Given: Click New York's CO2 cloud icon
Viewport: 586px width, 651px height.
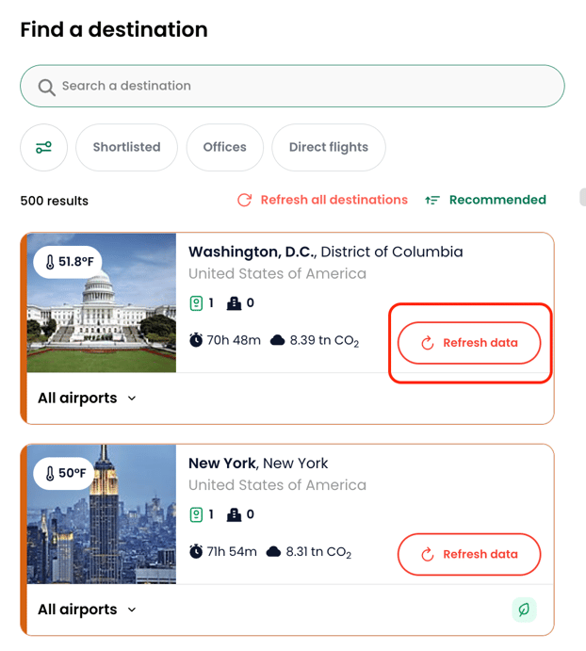Looking at the screenshot, I should tap(273, 552).
